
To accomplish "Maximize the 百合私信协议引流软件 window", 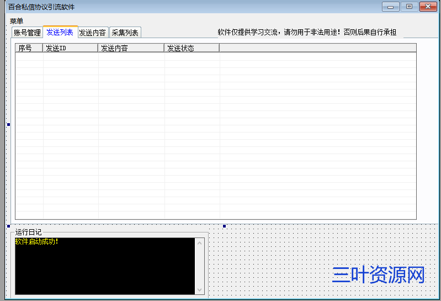I will click(409, 7).
